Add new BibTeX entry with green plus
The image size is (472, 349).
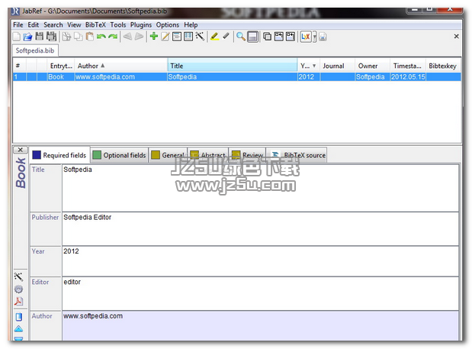154,37
